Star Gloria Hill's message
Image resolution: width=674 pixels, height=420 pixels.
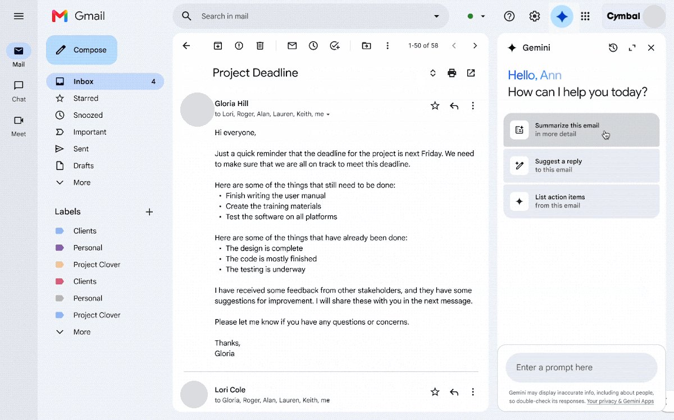click(x=435, y=105)
